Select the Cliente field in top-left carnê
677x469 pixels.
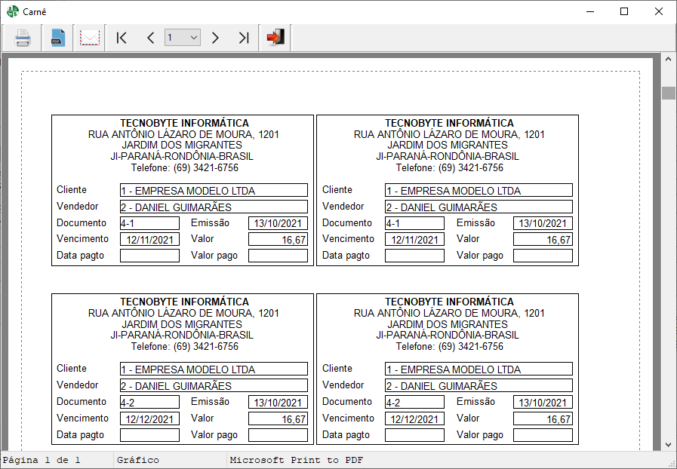[x=214, y=191]
